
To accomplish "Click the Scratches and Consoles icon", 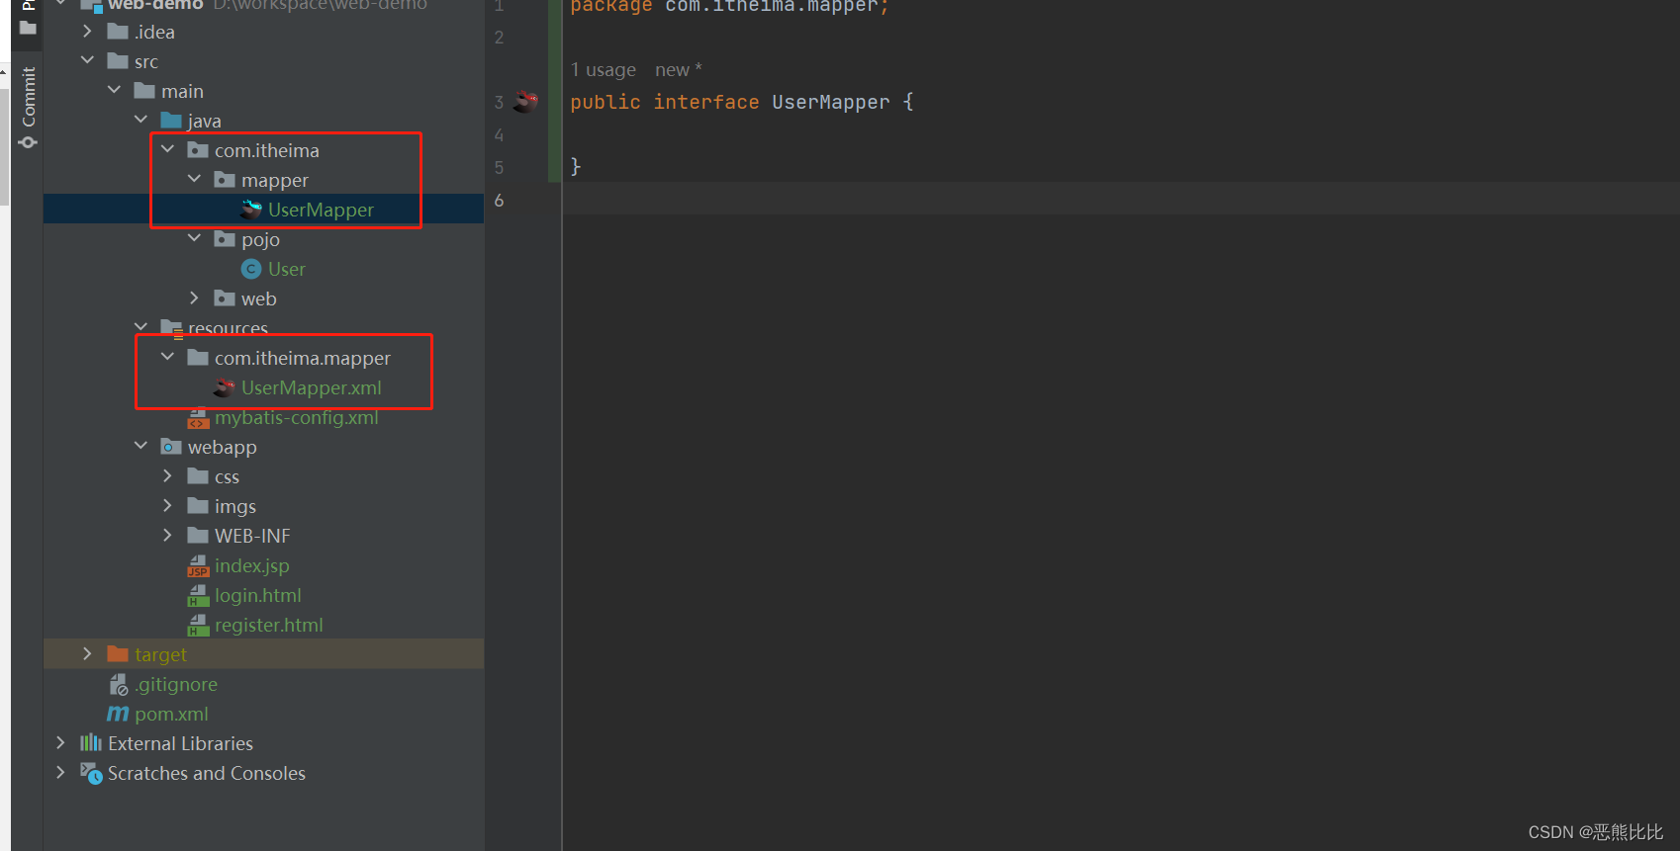I will coord(91,773).
